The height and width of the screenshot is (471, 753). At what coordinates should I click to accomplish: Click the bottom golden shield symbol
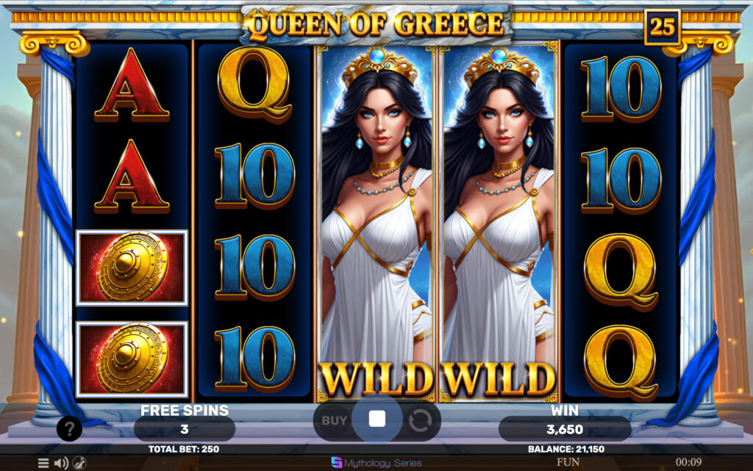tap(132, 359)
